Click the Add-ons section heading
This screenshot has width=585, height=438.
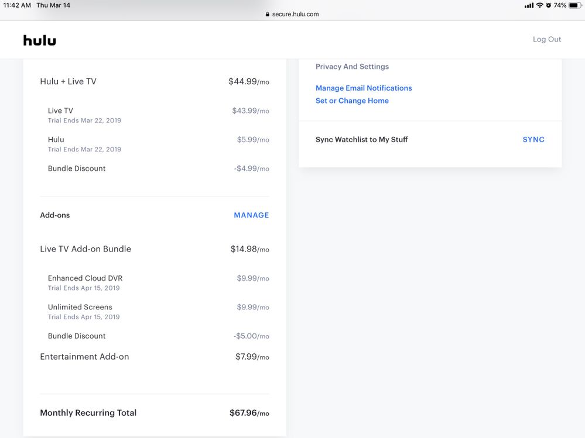coord(55,215)
